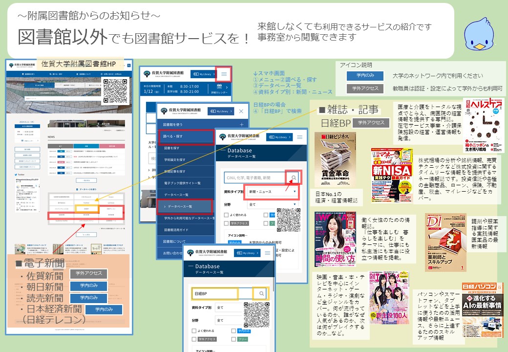The height and width of the screenshot is (352, 508).
Task: Click the blue bird mascot icon
Action: (479, 34)
